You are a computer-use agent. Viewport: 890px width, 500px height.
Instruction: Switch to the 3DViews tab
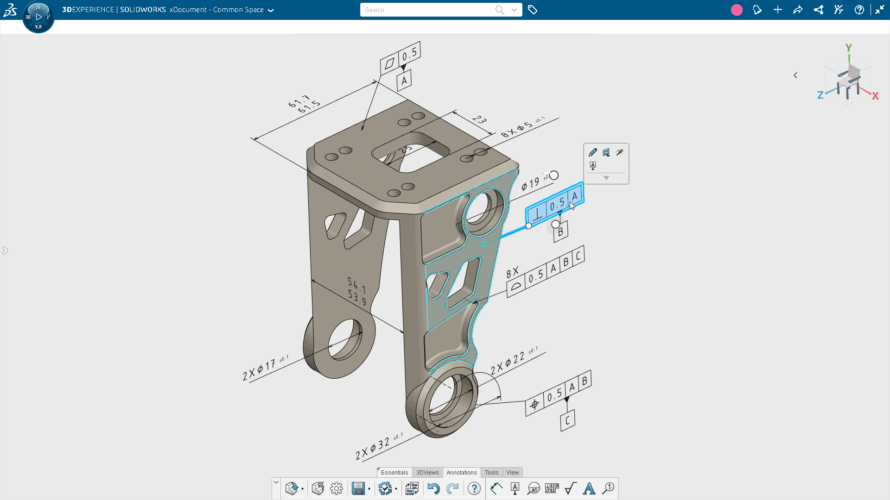[x=427, y=473]
